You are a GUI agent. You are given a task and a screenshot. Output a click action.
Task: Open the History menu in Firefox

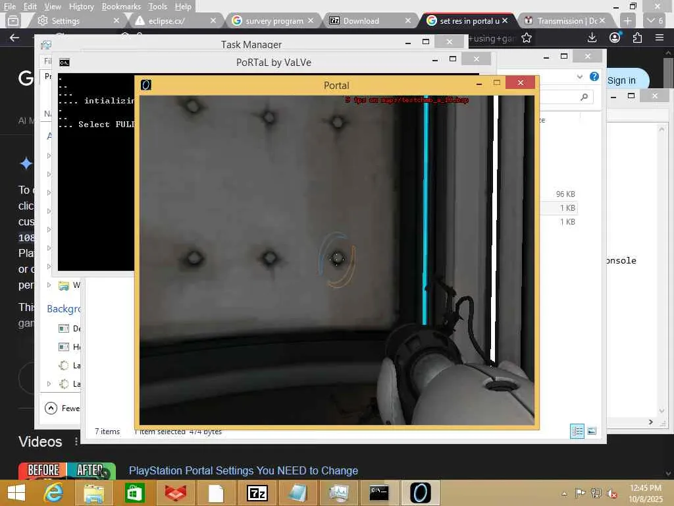click(x=81, y=7)
